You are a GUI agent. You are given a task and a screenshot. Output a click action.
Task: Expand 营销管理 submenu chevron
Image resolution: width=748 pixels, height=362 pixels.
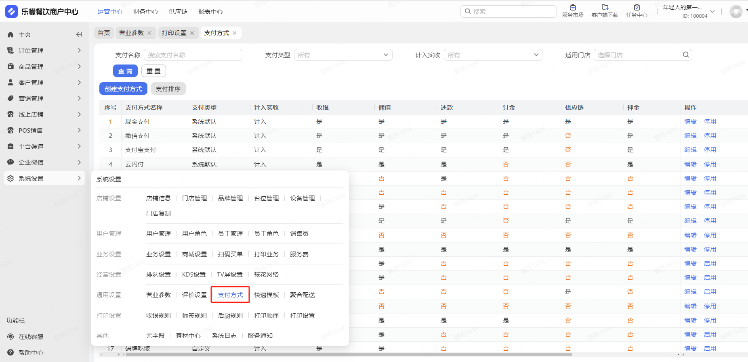pos(79,98)
